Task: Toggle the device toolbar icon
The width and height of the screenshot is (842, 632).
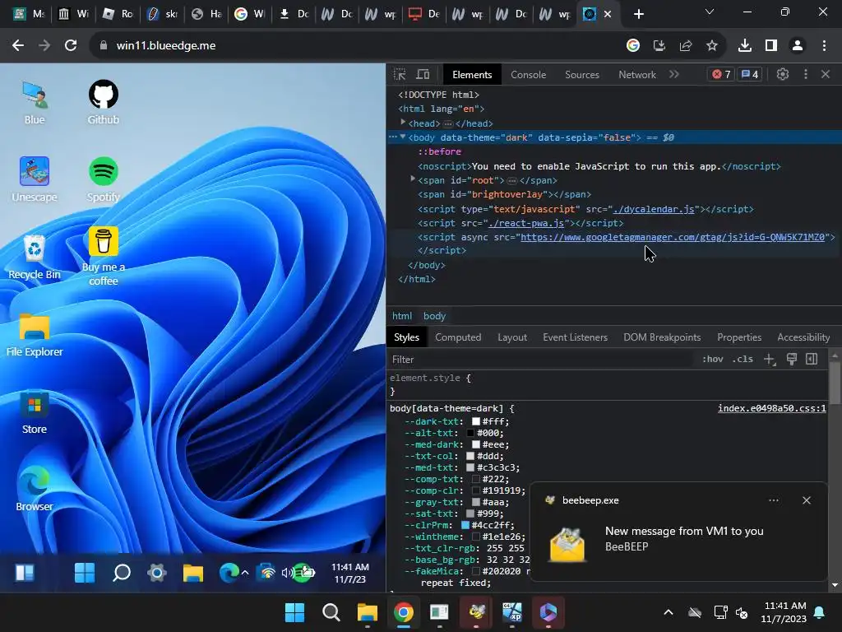Action: coord(423,74)
